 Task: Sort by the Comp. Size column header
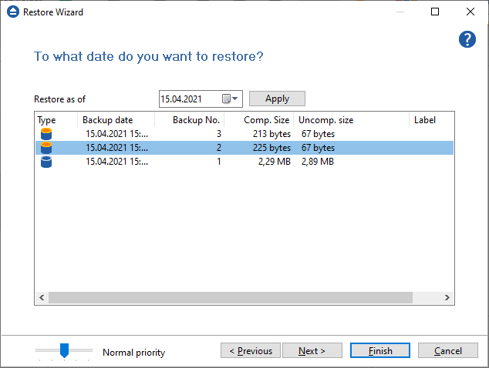259,120
